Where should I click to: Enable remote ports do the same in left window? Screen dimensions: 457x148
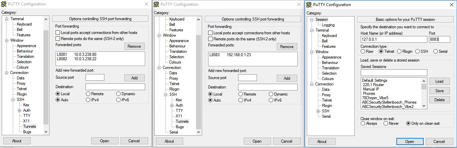point(58,39)
